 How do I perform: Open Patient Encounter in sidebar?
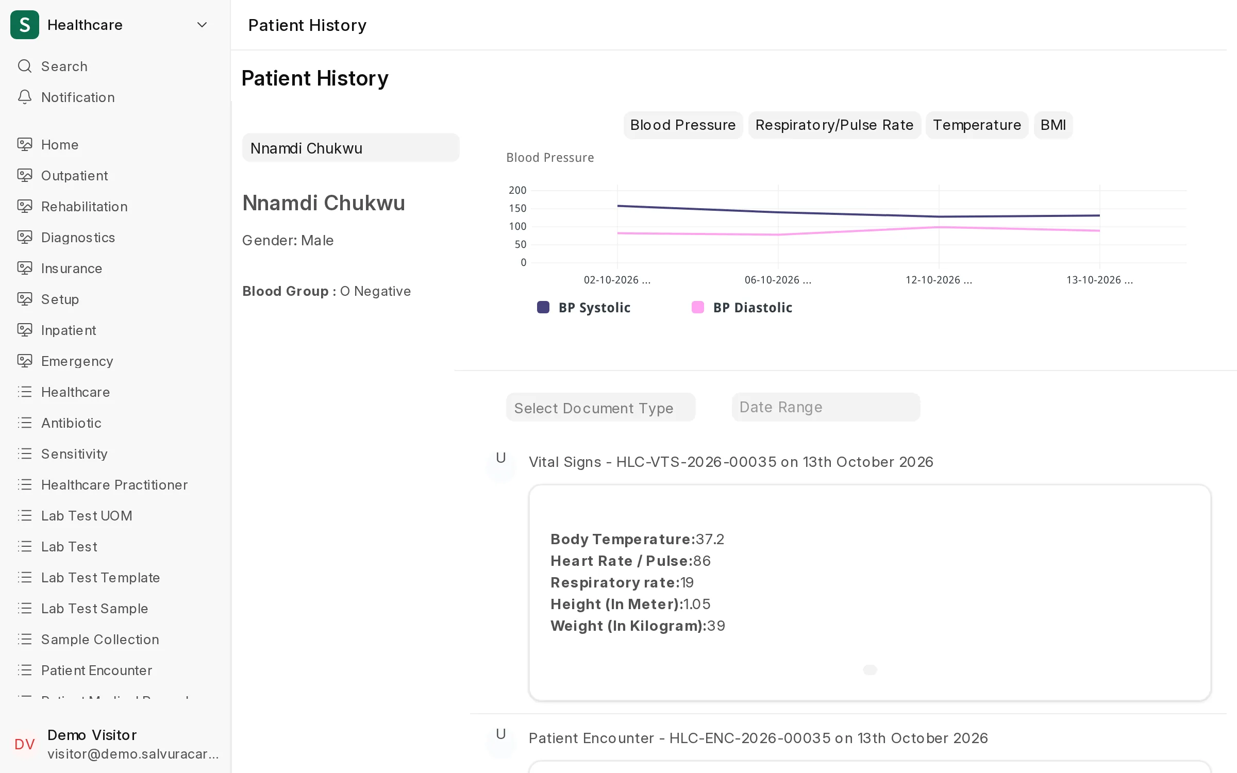(96, 670)
